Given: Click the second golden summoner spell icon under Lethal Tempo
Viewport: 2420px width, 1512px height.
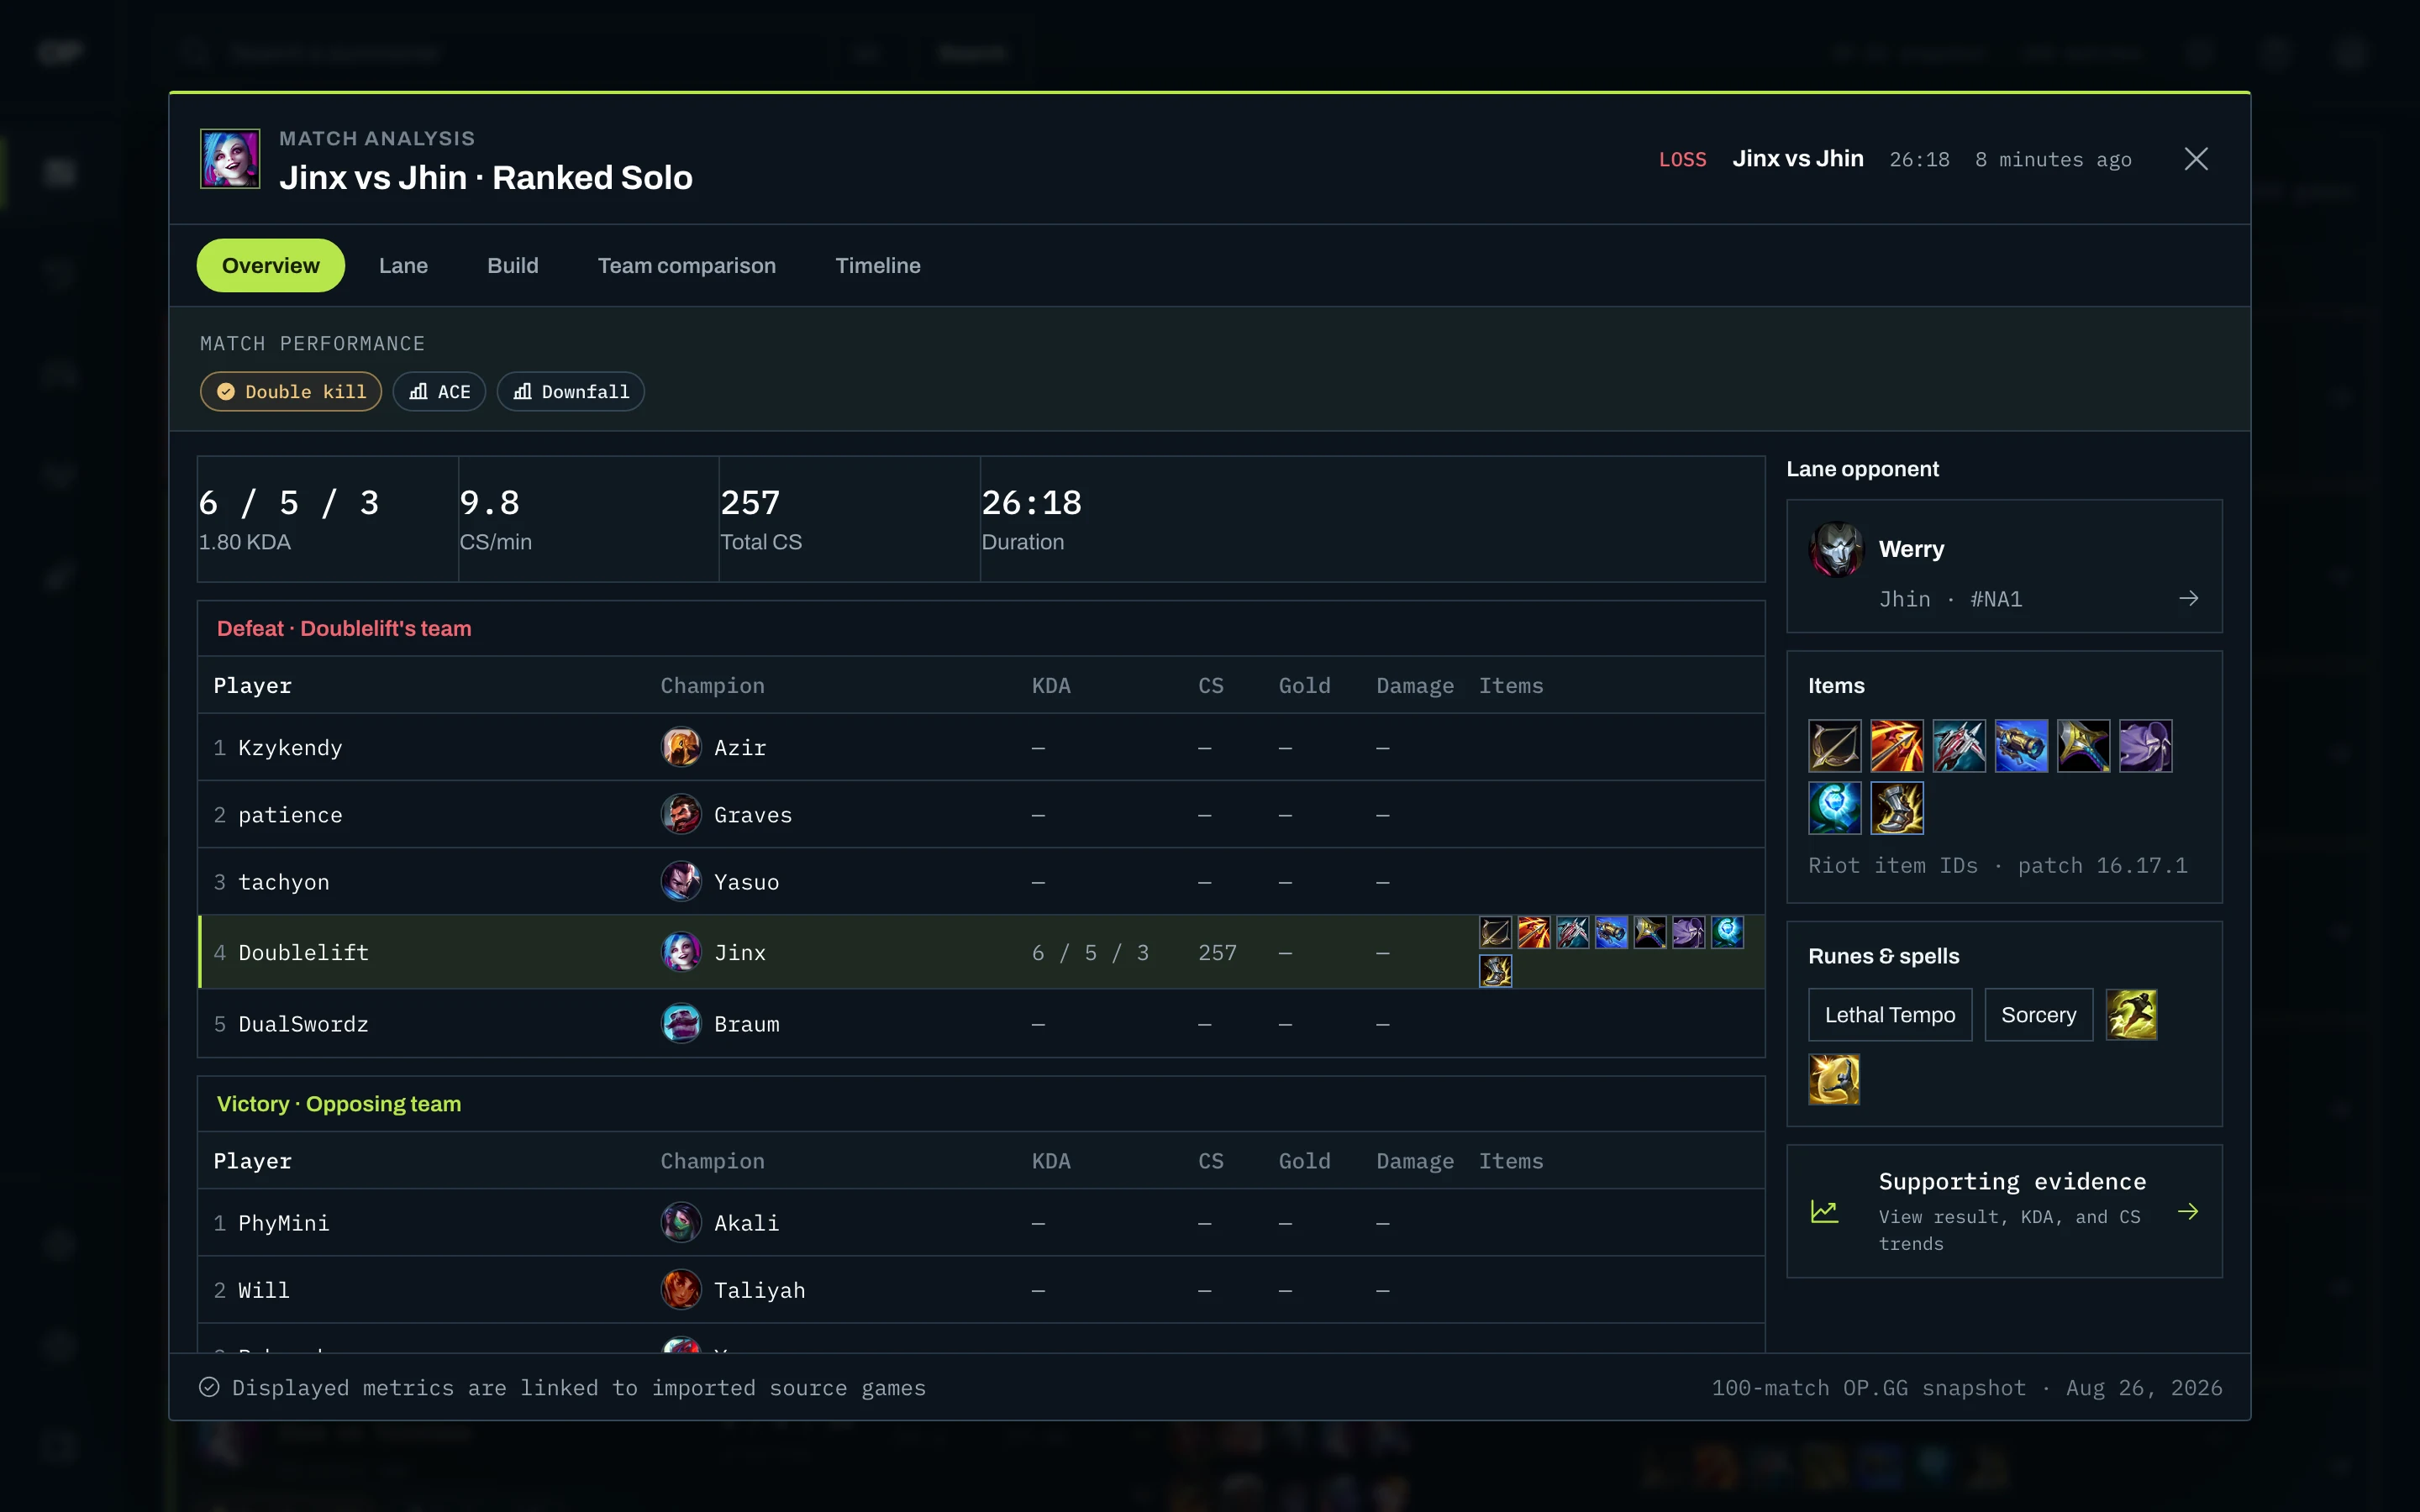Looking at the screenshot, I should point(1834,1079).
